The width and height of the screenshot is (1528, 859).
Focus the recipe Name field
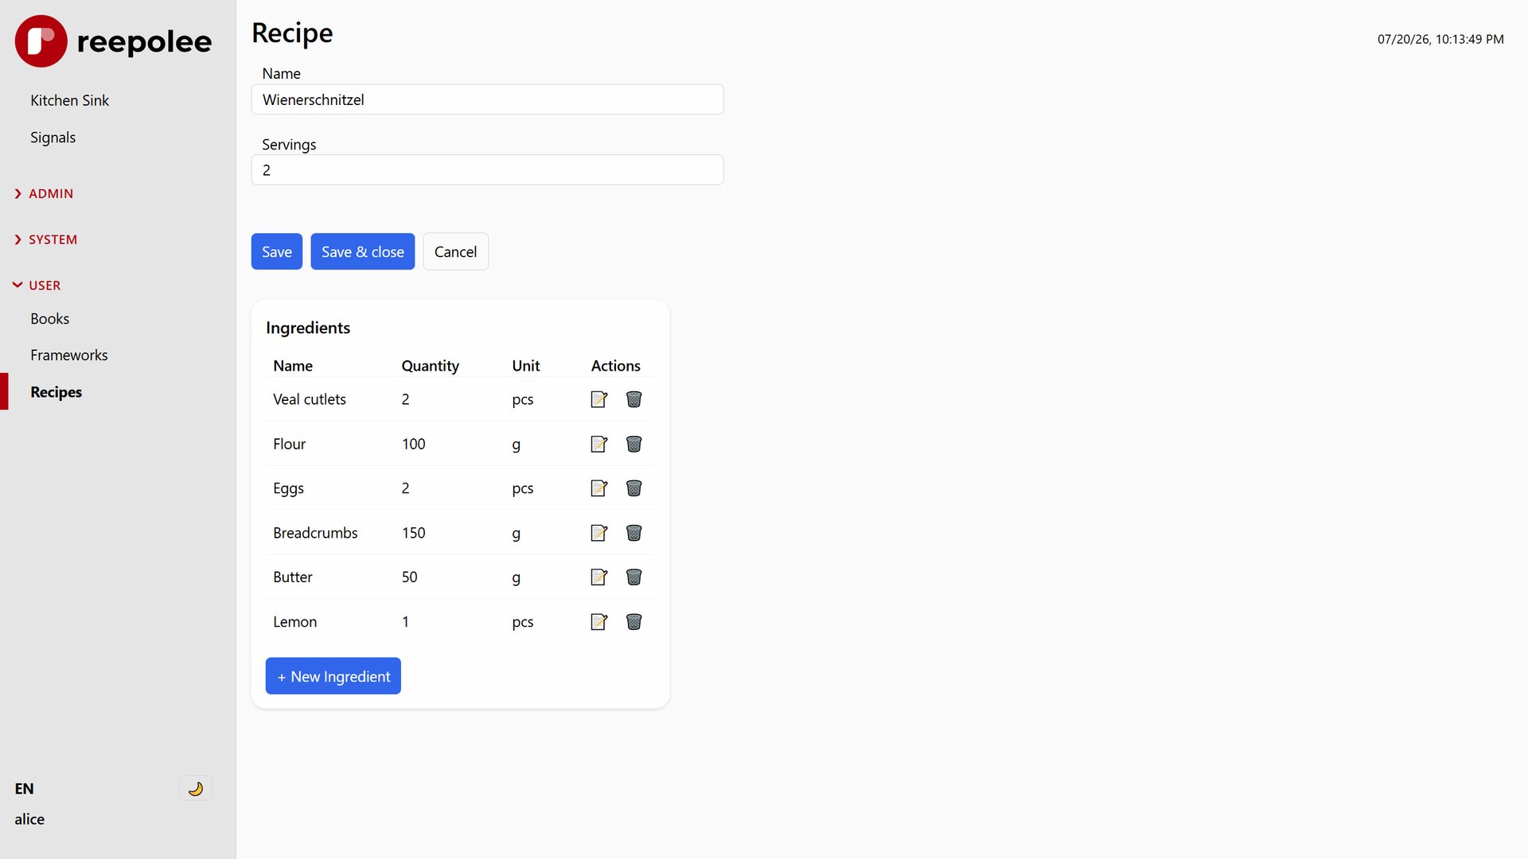[x=488, y=99]
